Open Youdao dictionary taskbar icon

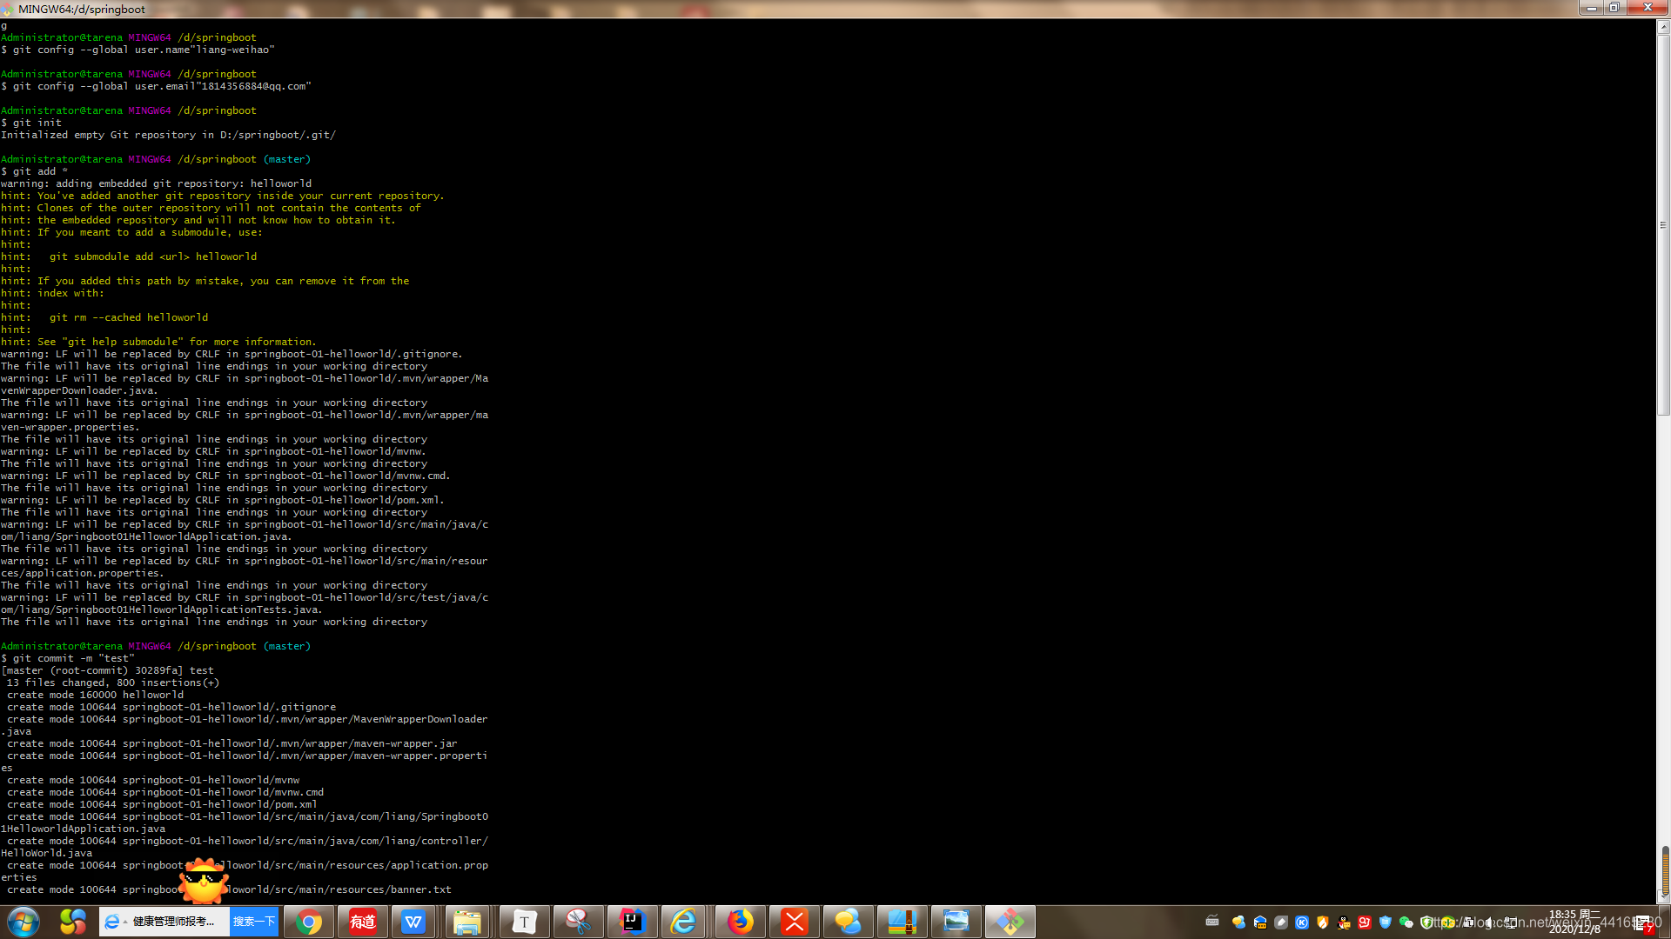click(362, 922)
